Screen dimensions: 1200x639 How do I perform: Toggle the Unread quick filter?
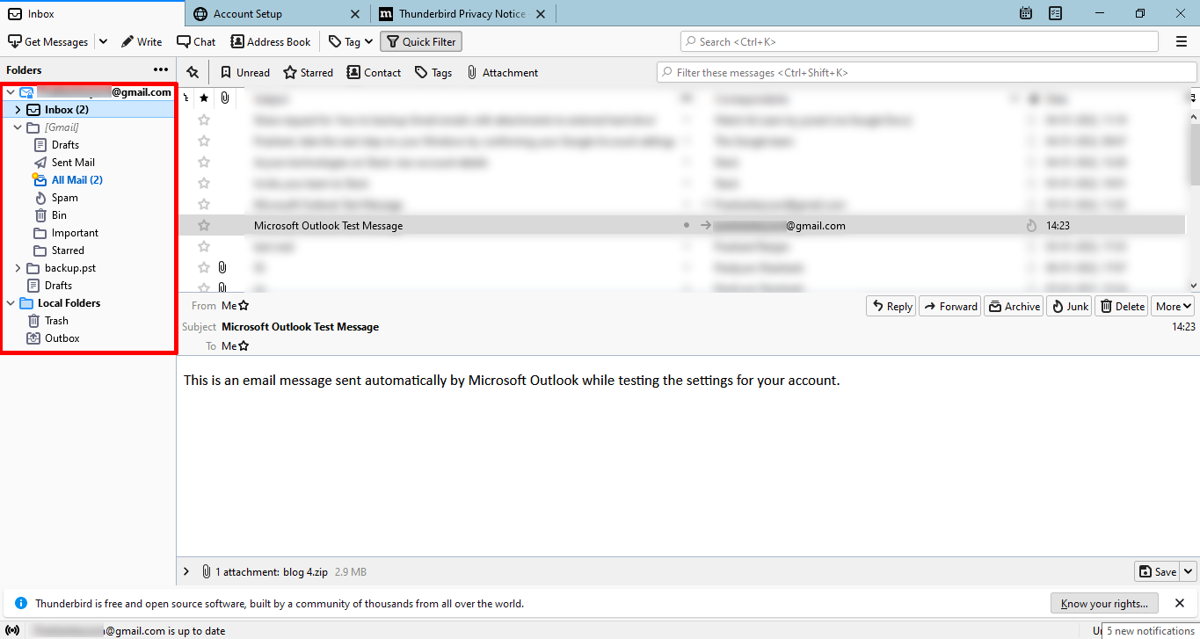point(245,72)
